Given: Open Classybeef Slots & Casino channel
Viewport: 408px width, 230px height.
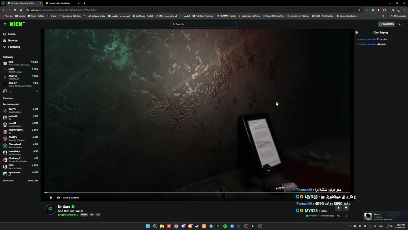Looking at the screenshot, I should 20,146.
